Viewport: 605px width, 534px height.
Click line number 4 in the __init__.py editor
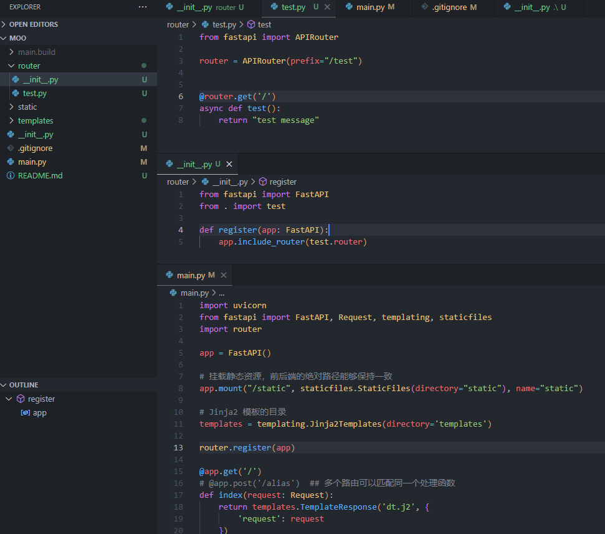click(181, 230)
